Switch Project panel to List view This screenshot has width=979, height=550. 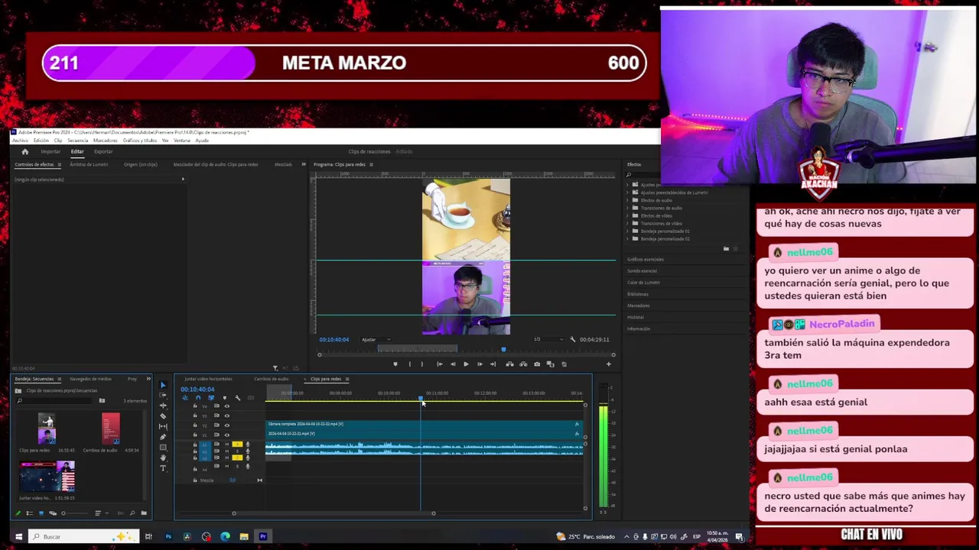click(x=30, y=513)
